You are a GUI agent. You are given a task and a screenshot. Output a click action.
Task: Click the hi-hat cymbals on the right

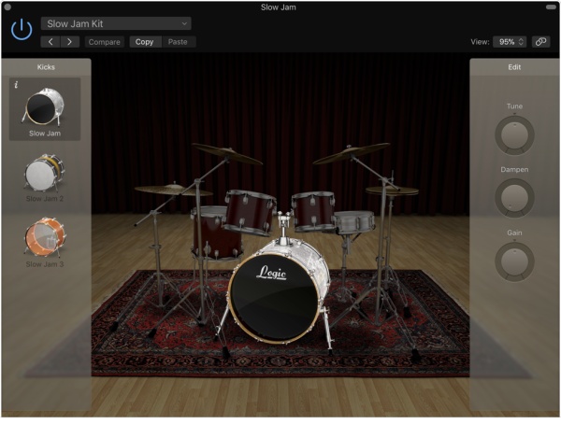(392, 191)
